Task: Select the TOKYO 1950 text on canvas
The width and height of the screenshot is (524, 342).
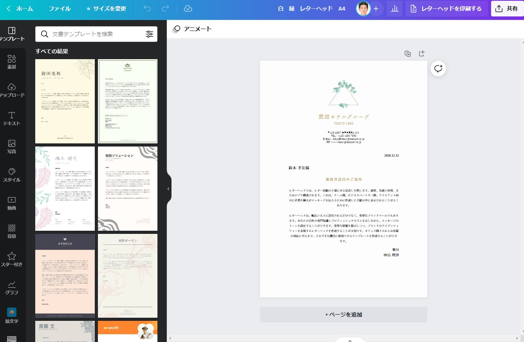Action: coord(343,123)
